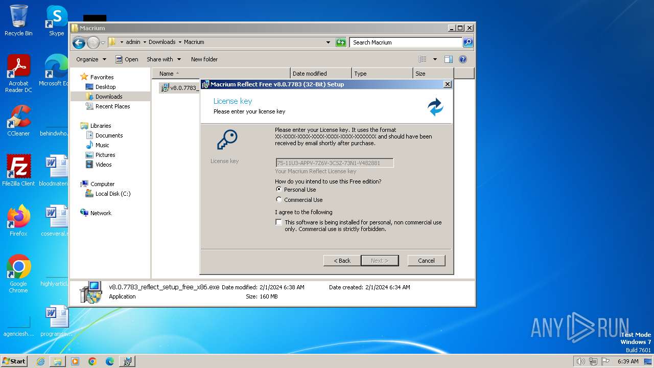
Task: Click the Firefox desktop icon
Action: click(18, 221)
